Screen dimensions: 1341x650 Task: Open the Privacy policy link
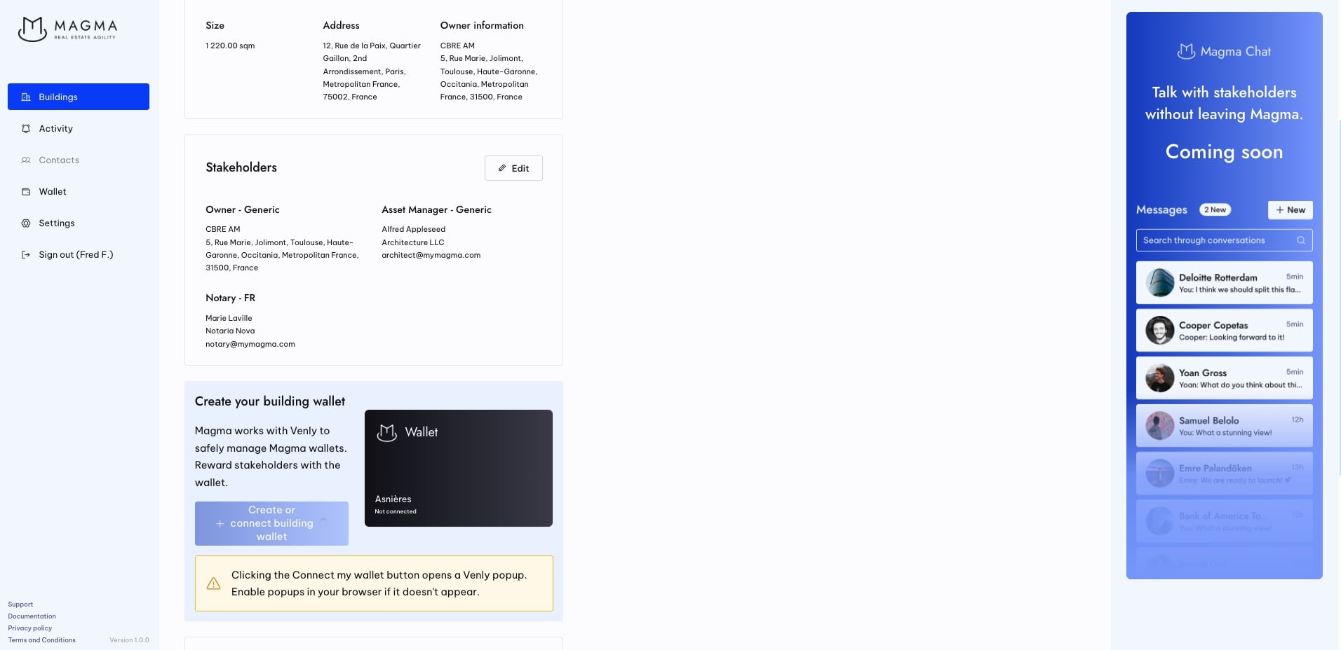tap(30, 628)
